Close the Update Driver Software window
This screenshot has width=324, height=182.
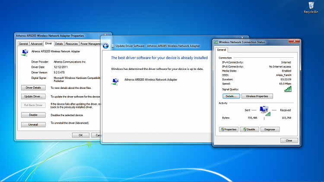click(x=242, y=38)
